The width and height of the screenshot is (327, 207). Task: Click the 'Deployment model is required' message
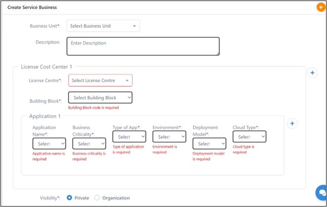[208, 156]
